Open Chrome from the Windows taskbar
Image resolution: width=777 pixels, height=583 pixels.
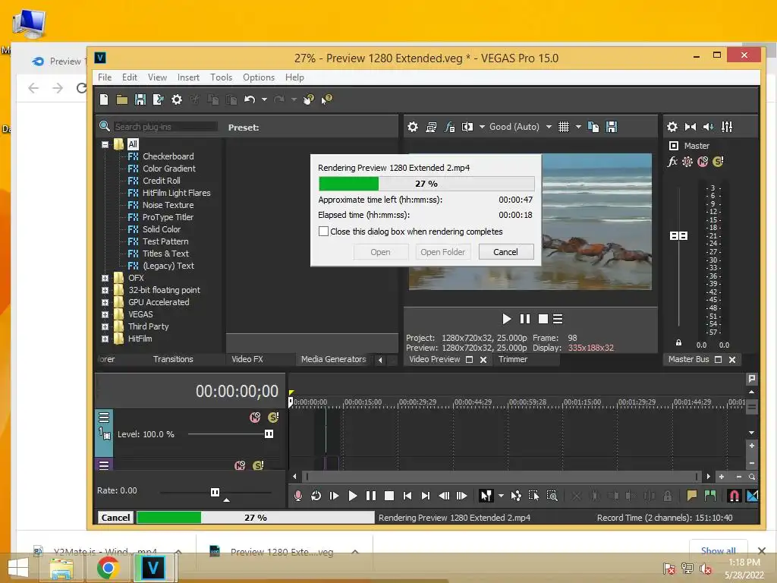108,568
